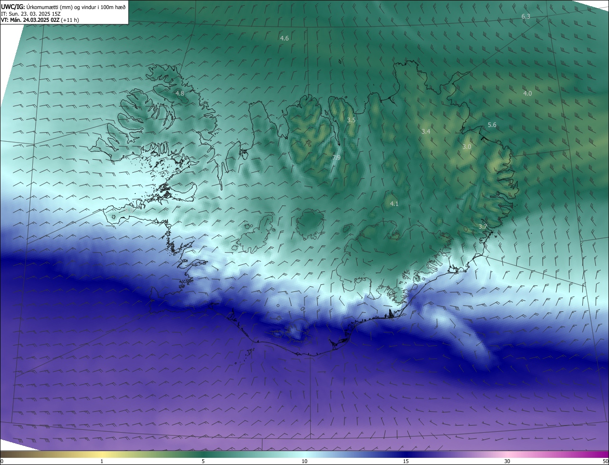Image resolution: width=609 pixels, height=465 pixels.
Task: Click the '10' tick label on the legend
Action: [304, 461]
